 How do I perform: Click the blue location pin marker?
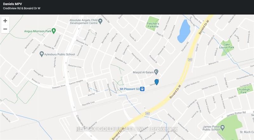(x=157, y=82)
